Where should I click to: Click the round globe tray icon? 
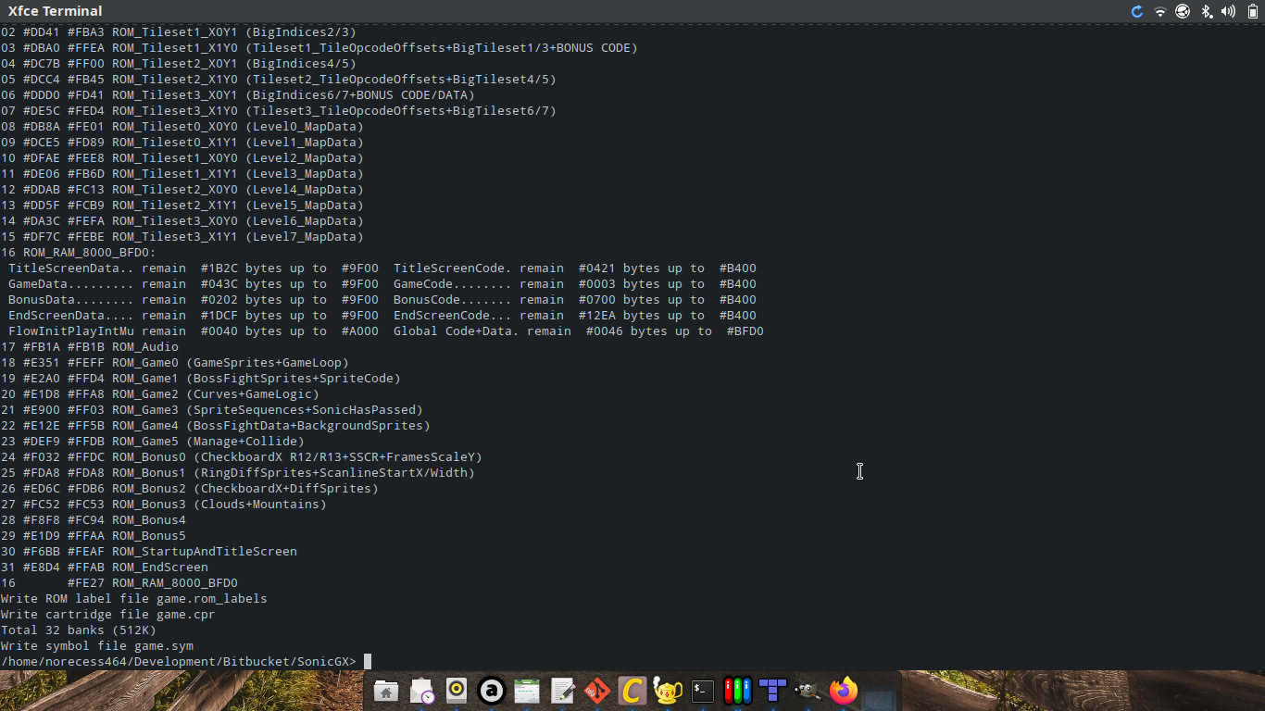click(x=1183, y=11)
